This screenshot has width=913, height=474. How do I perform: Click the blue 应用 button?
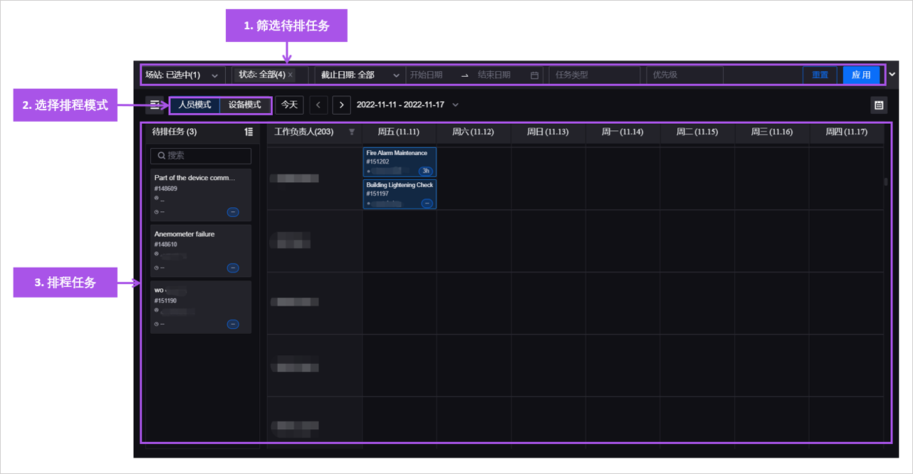point(861,74)
